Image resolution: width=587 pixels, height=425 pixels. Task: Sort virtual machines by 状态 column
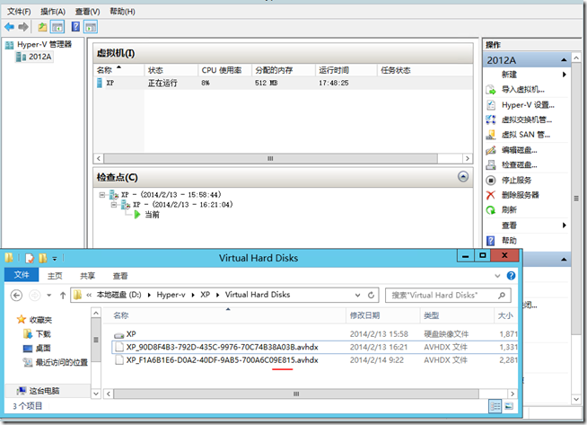click(171, 70)
